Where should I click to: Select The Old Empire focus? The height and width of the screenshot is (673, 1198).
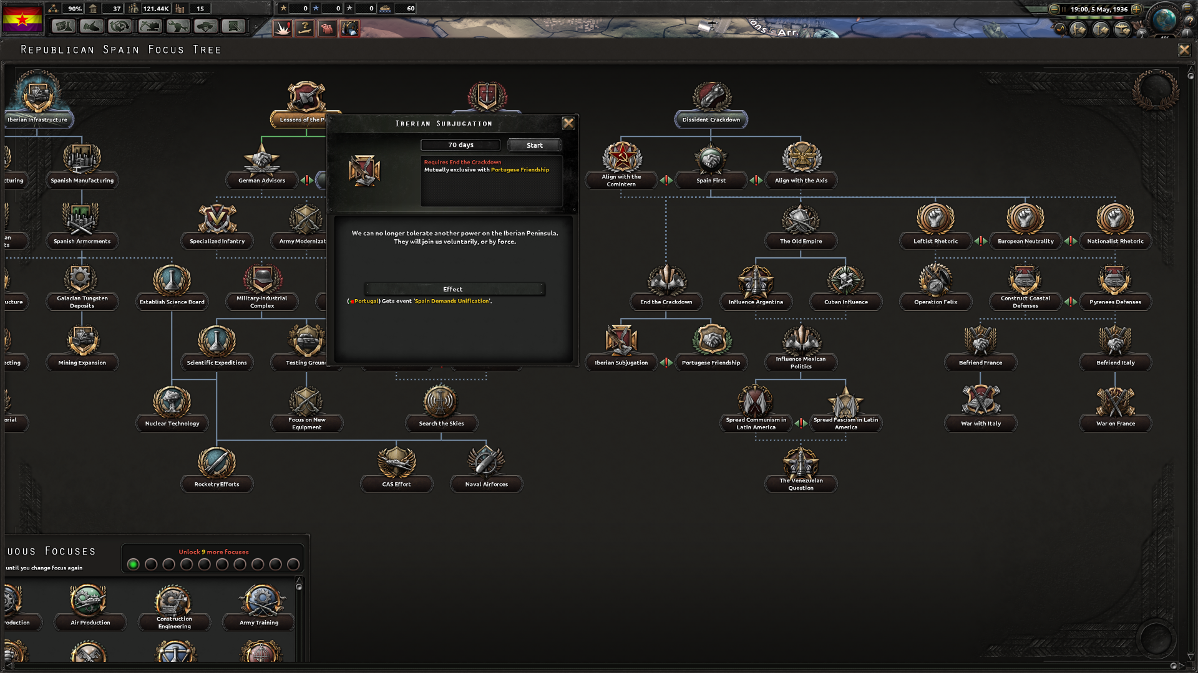801,226
